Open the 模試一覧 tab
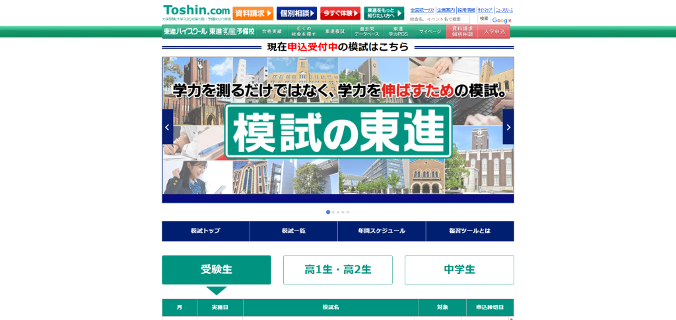The width and height of the screenshot is (676, 320). (294, 231)
